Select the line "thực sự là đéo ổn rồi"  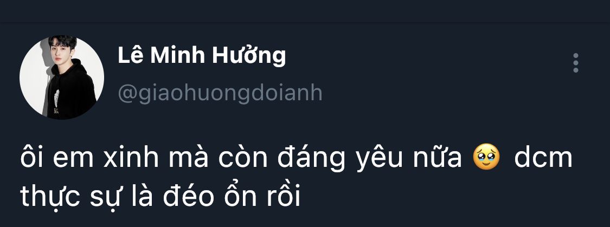[160, 197]
